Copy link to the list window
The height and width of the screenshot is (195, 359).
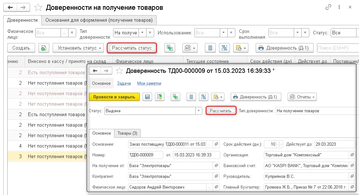(x=328, y=7)
